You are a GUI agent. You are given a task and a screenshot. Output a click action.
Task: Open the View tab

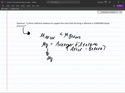33,6
